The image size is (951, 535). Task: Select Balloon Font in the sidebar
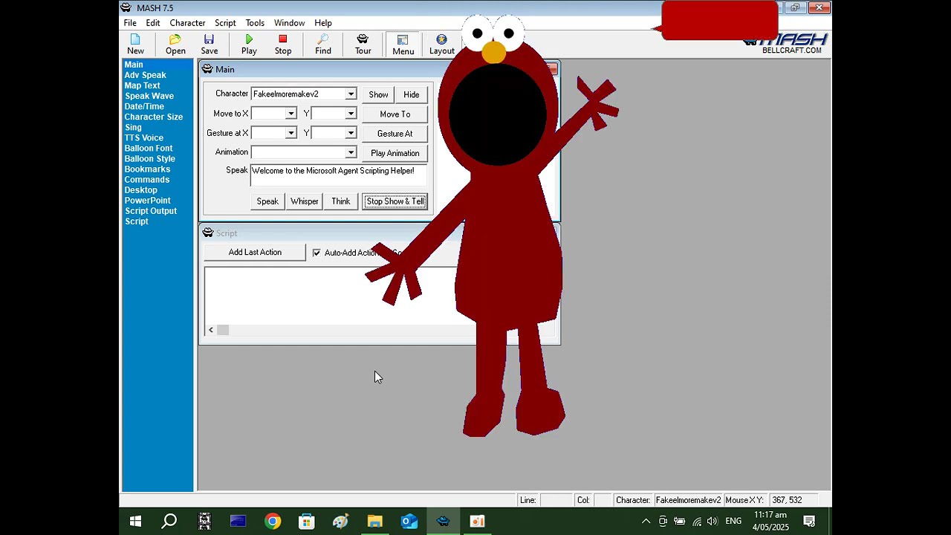[x=149, y=148]
